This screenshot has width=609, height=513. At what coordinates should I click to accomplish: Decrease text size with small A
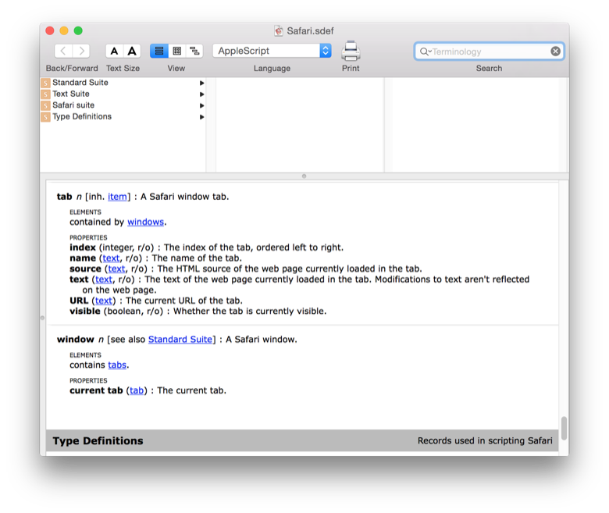114,51
